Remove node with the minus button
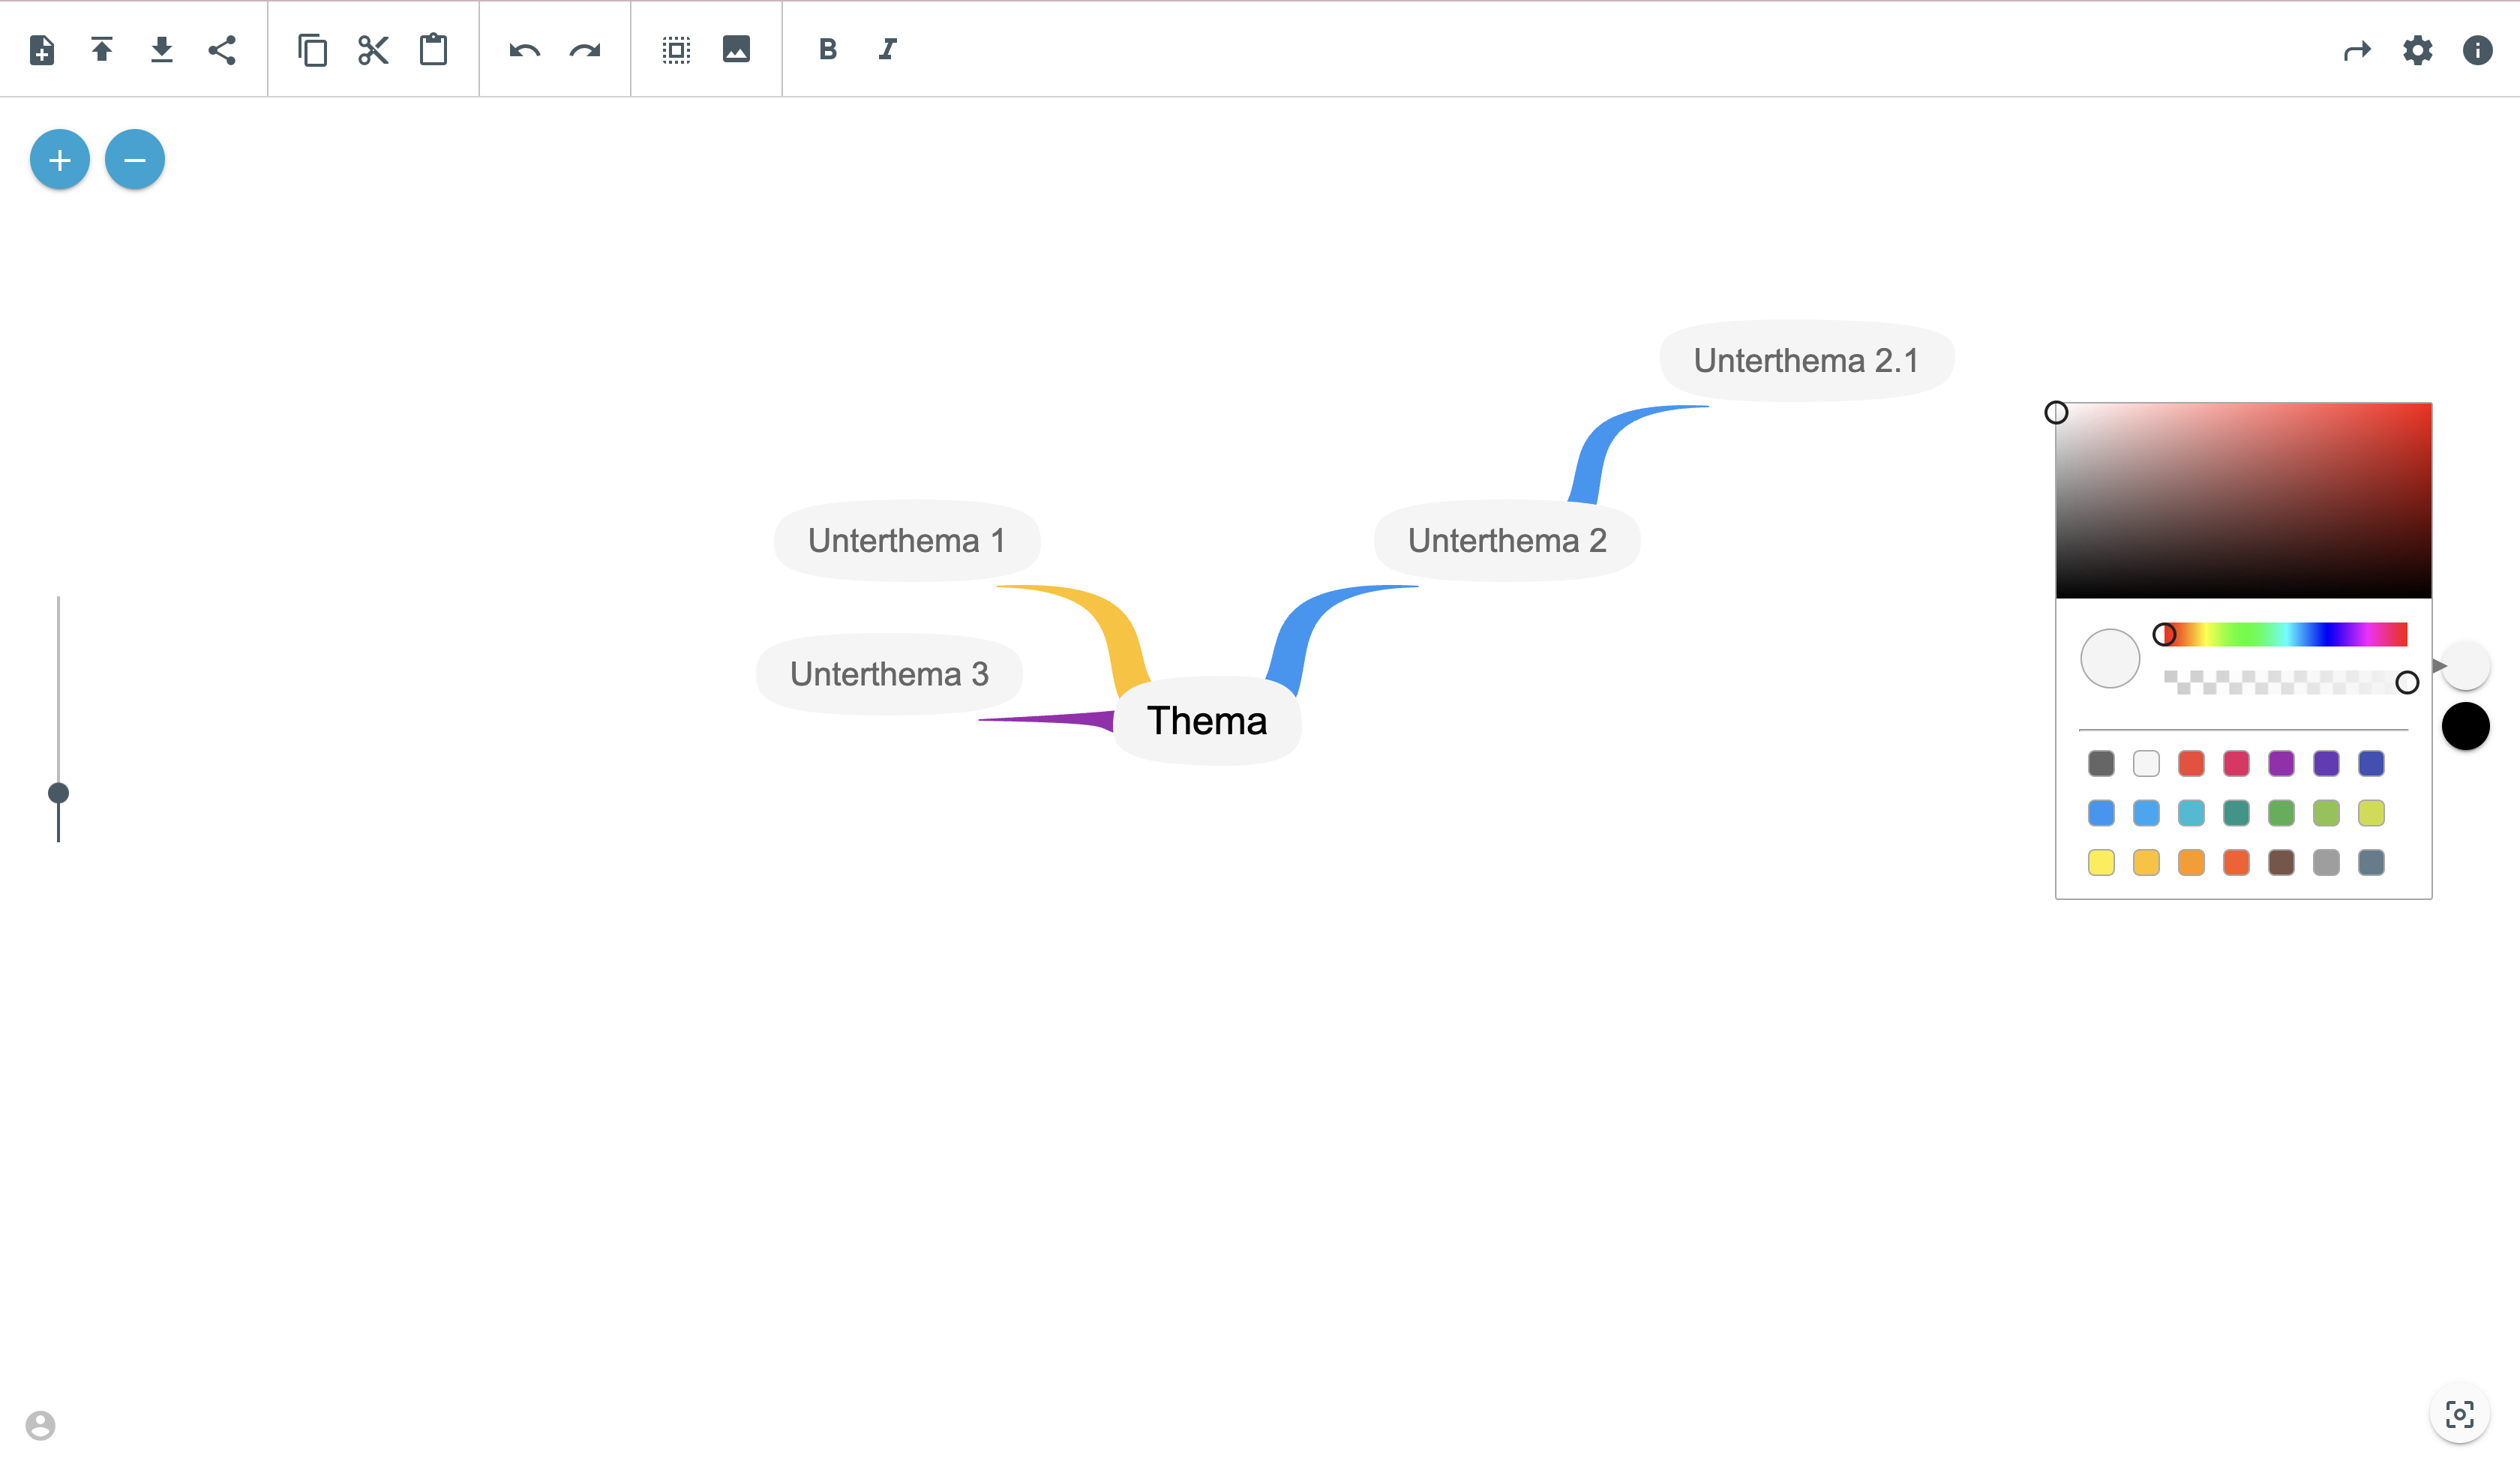 tap(135, 160)
